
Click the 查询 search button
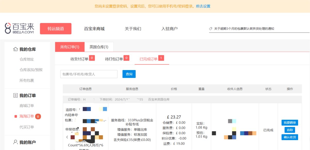click(x=129, y=74)
